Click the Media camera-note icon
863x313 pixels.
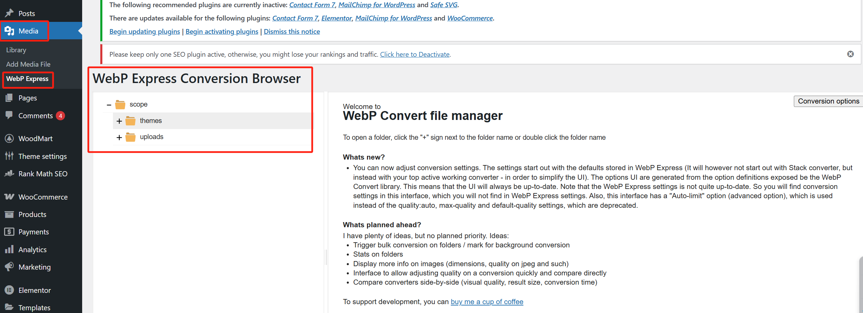point(9,31)
